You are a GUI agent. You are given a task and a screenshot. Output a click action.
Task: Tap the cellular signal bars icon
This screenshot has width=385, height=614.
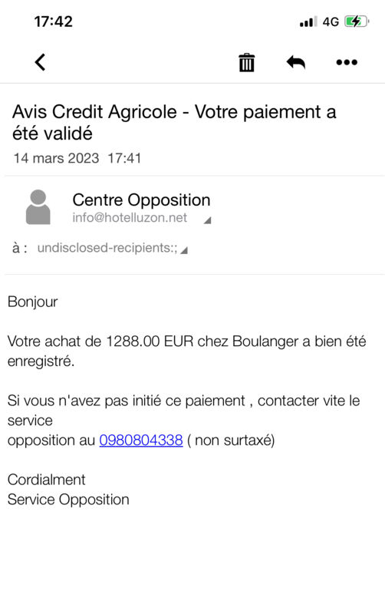tap(308, 22)
